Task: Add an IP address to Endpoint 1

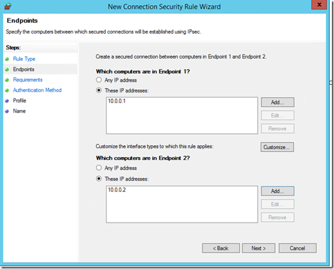Action: click(277, 103)
